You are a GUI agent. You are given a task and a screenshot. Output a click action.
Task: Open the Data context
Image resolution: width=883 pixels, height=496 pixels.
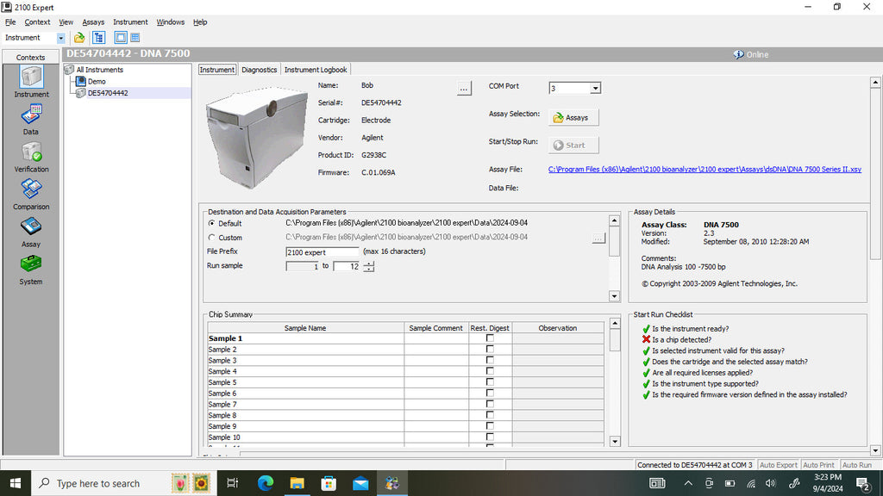click(x=31, y=119)
